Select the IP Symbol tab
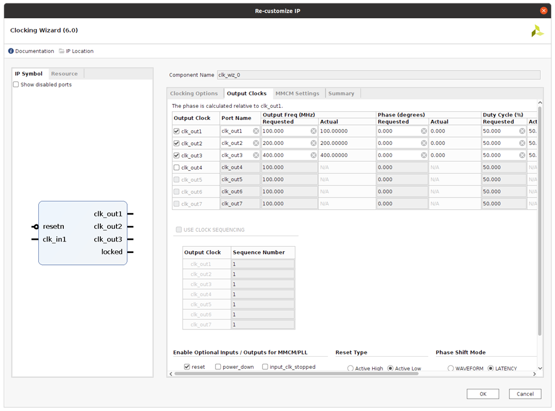The image size is (555, 411). pos(29,74)
